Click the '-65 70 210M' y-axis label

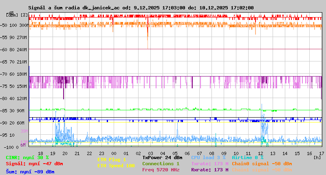point(13,62)
